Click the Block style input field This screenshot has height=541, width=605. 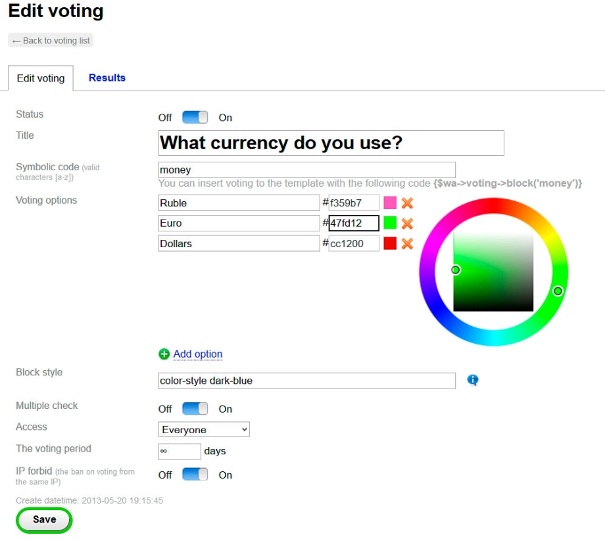pos(306,381)
